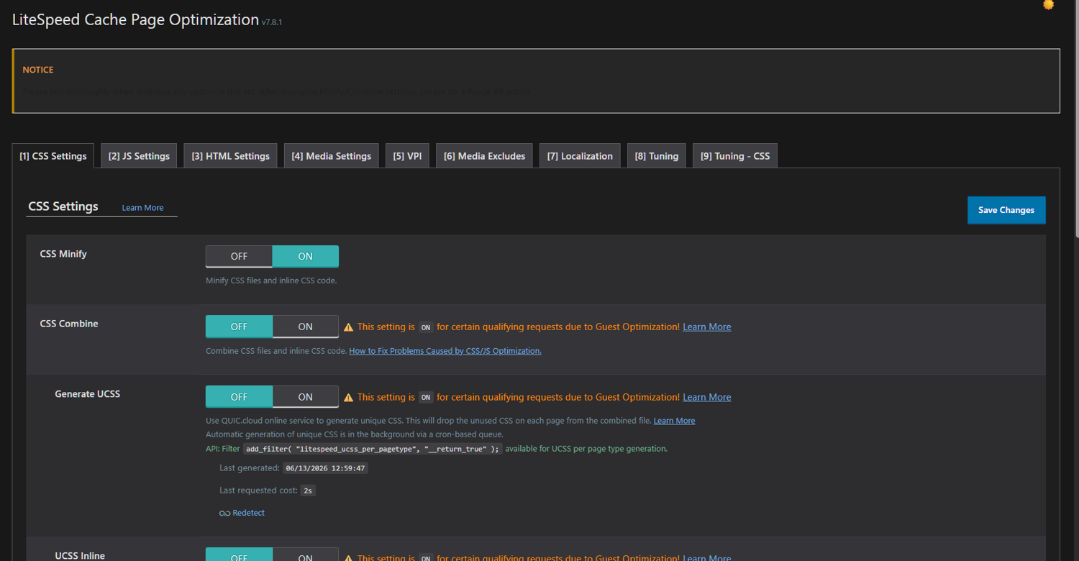The image size is (1079, 561).
Task: Open the [6] Media Excludes tab
Action: pos(484,156)
